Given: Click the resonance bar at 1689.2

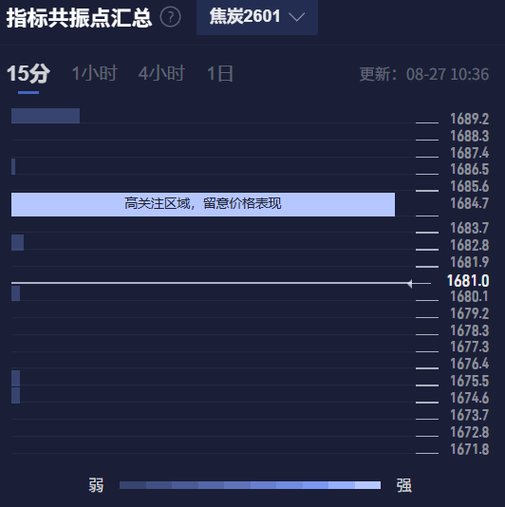Looking at the screenshot, I should pyautogui.click(x=46, y=116).
